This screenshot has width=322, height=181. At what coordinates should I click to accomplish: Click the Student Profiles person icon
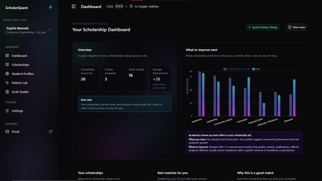click(7, 74)
